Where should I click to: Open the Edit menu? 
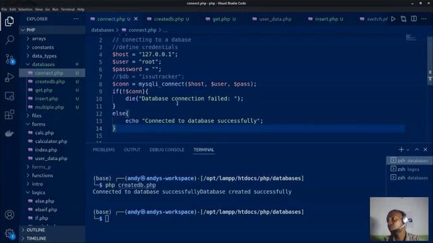(12, 9)
